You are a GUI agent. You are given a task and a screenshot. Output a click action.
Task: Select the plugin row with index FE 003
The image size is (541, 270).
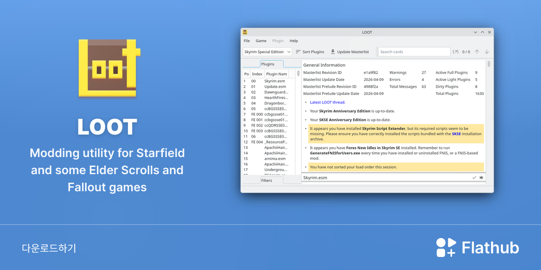[269, 130]
